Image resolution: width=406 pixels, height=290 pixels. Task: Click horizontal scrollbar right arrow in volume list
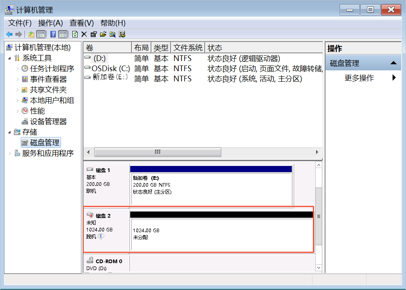pyautogui.click(x=317, y=152)
